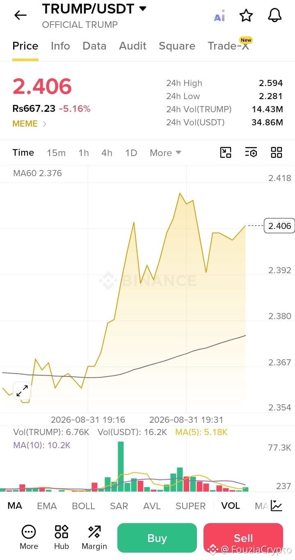The width and height of the screenshot is (295, 560).
Task: Open the four-square grid layout icon
Action: tap(277, 152)
